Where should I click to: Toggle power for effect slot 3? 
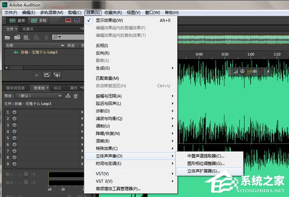coord(14,125)
